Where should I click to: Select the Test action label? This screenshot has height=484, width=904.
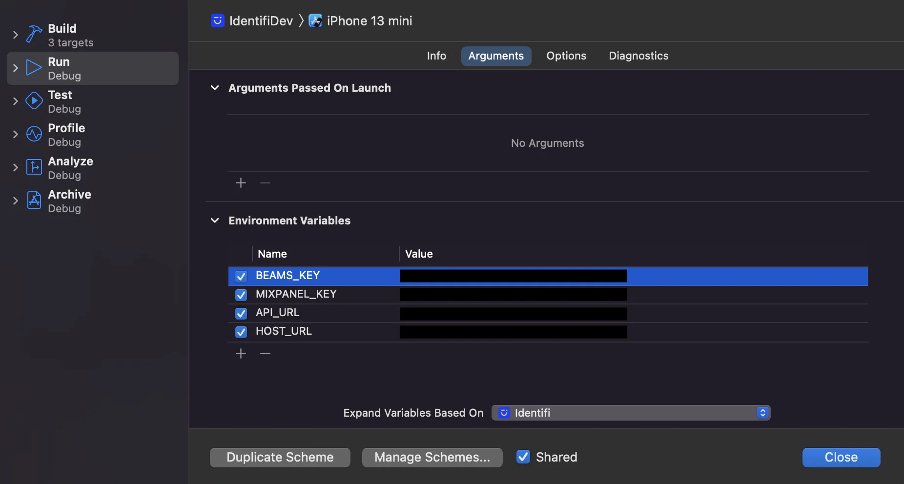click(x=60, y=95)
